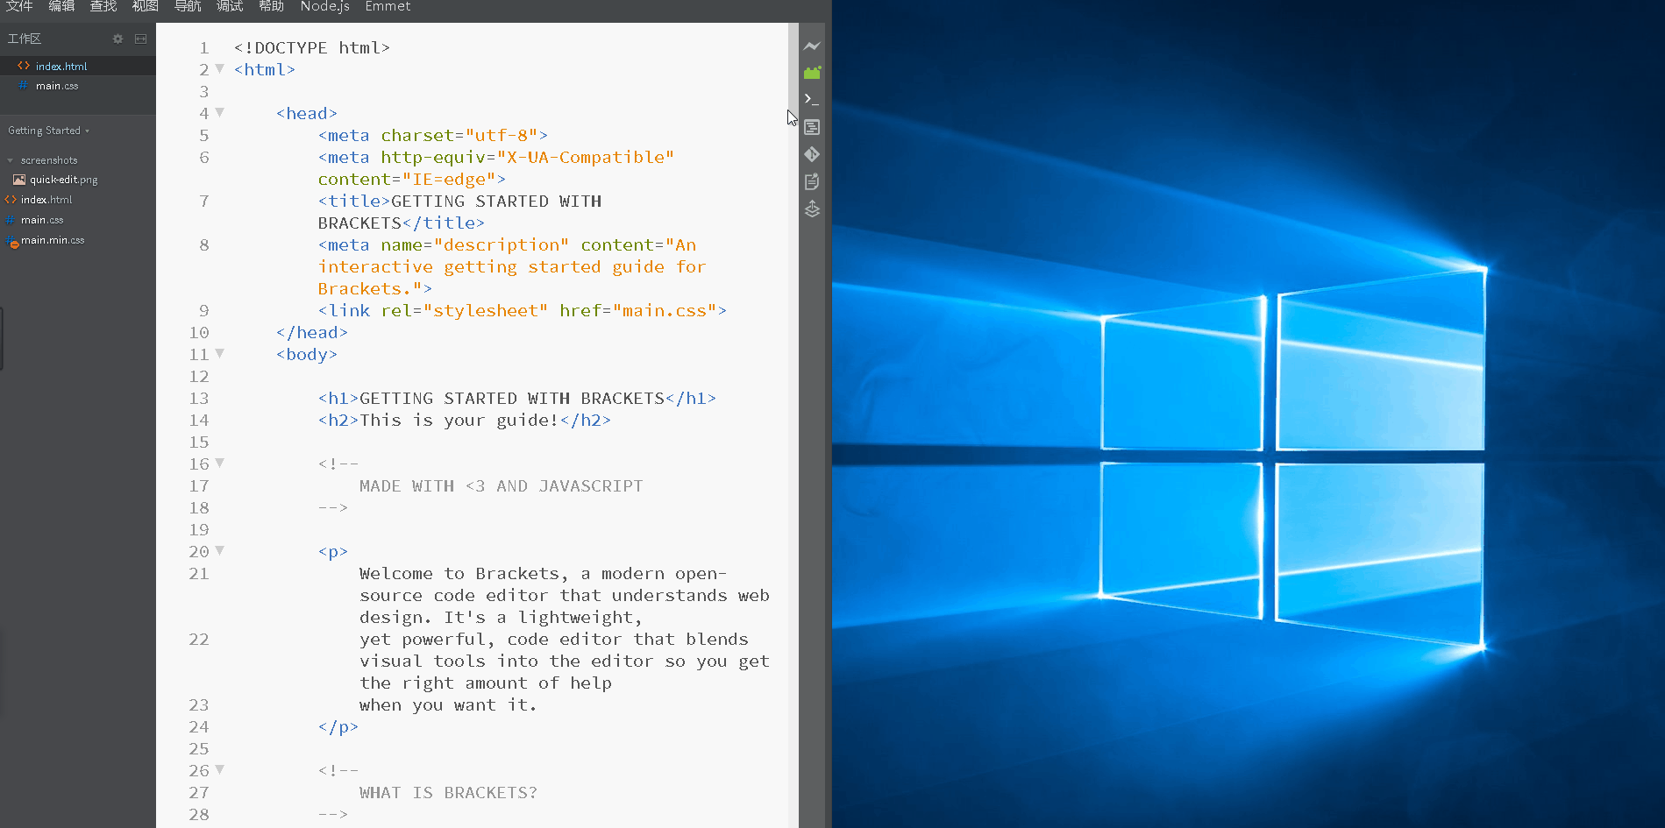Image resolution: width=1665 pixels, height=828 pixels.
Task: Open the 视图 menu
Action: click(146, 6)
